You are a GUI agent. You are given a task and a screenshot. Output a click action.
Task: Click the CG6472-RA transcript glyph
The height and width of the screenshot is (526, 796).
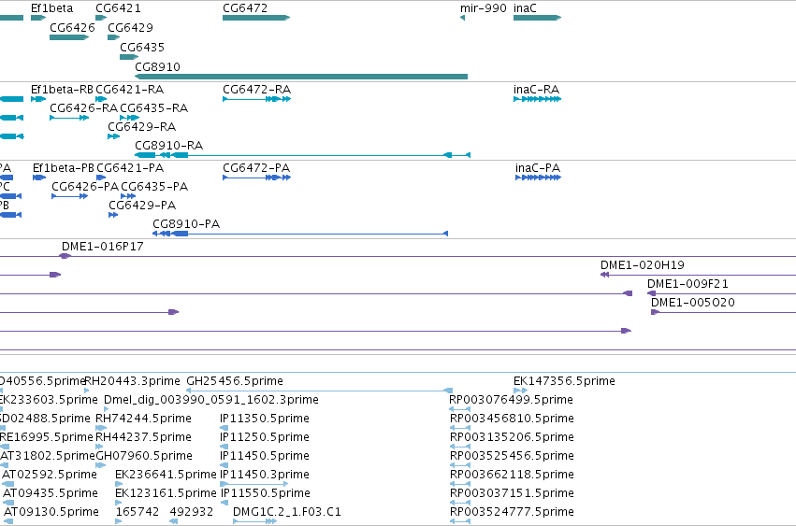pyautogui.click(x=257, y=99)
